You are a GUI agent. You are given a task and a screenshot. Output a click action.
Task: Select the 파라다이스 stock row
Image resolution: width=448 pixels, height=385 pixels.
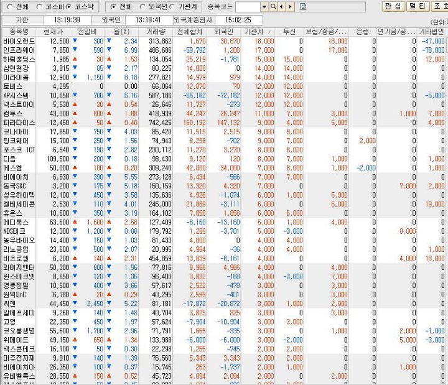pos(224,123)
